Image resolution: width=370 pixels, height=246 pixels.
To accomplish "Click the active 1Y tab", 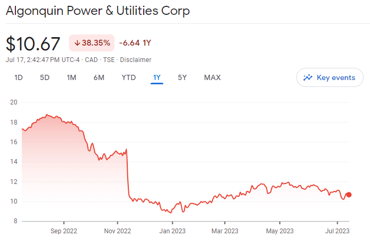I will tap(156, 77).
